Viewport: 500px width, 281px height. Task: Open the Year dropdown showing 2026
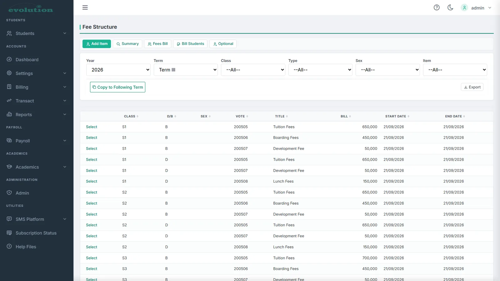(118, 70)
